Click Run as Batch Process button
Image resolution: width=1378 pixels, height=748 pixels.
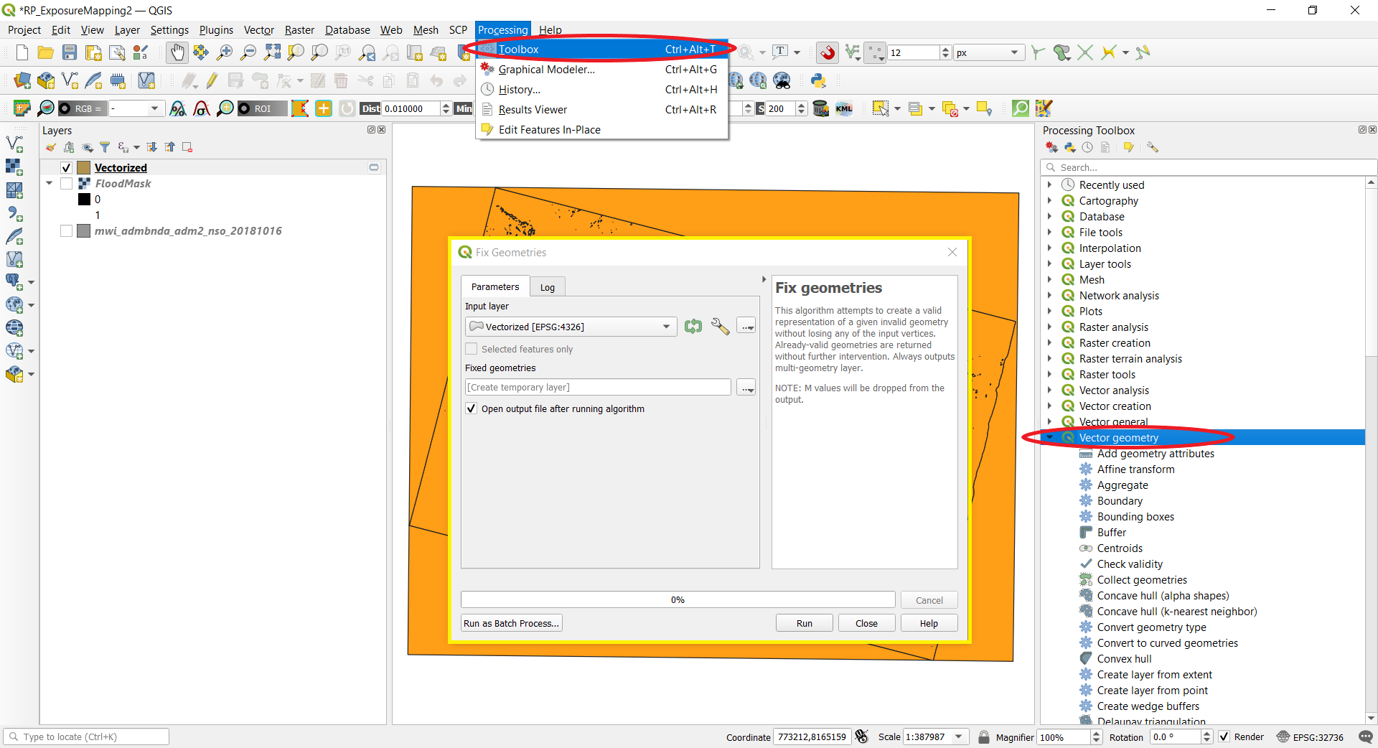(x=510, y=623)
